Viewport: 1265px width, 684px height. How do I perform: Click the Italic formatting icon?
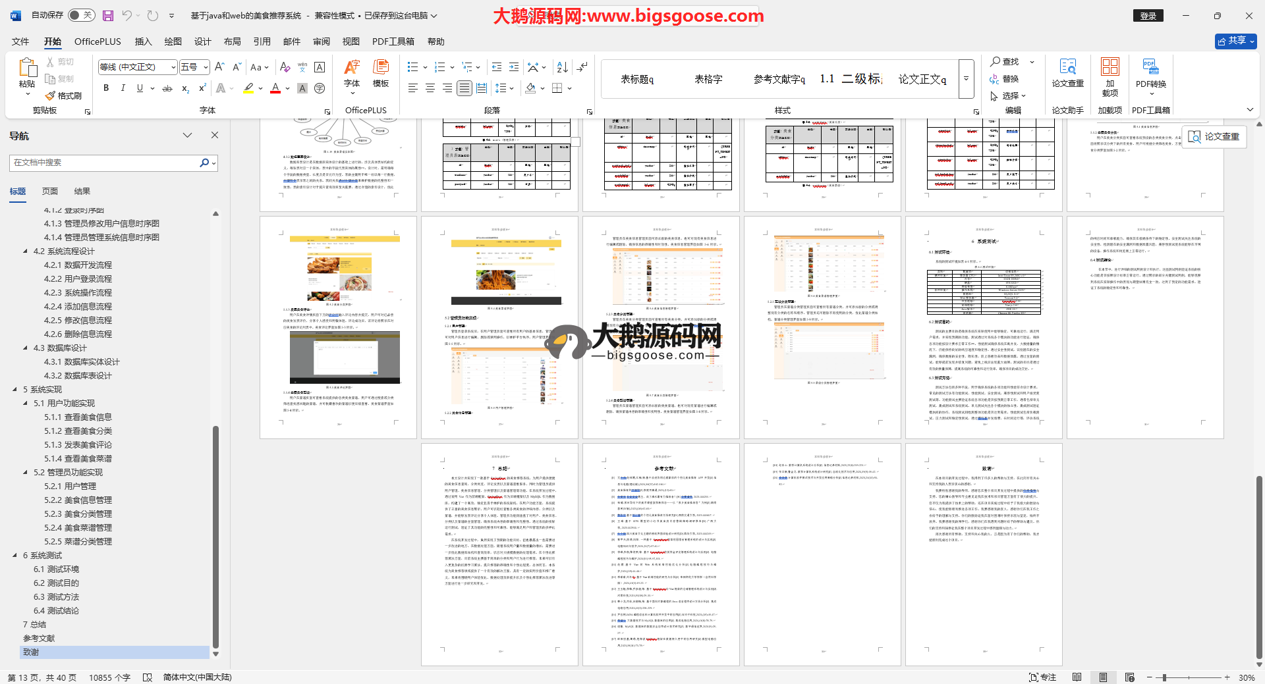click(x=123, y=88)
